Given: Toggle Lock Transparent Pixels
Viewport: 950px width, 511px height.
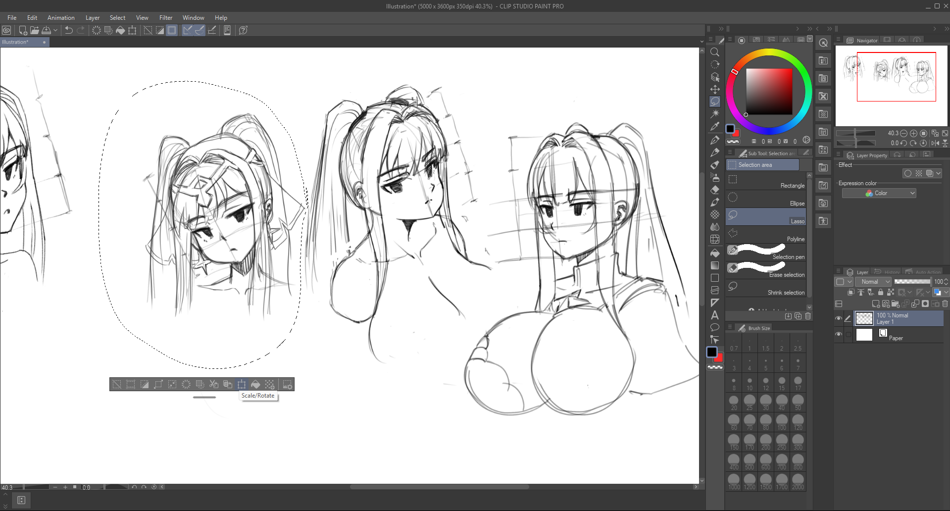Looking at the screenshot, I should pyautogui.click(x=891, y=293).
